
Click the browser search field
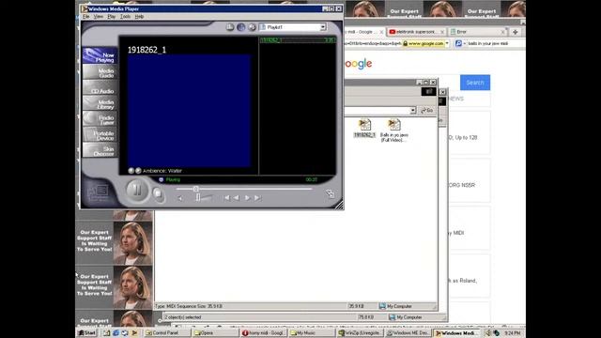point(495,44)
